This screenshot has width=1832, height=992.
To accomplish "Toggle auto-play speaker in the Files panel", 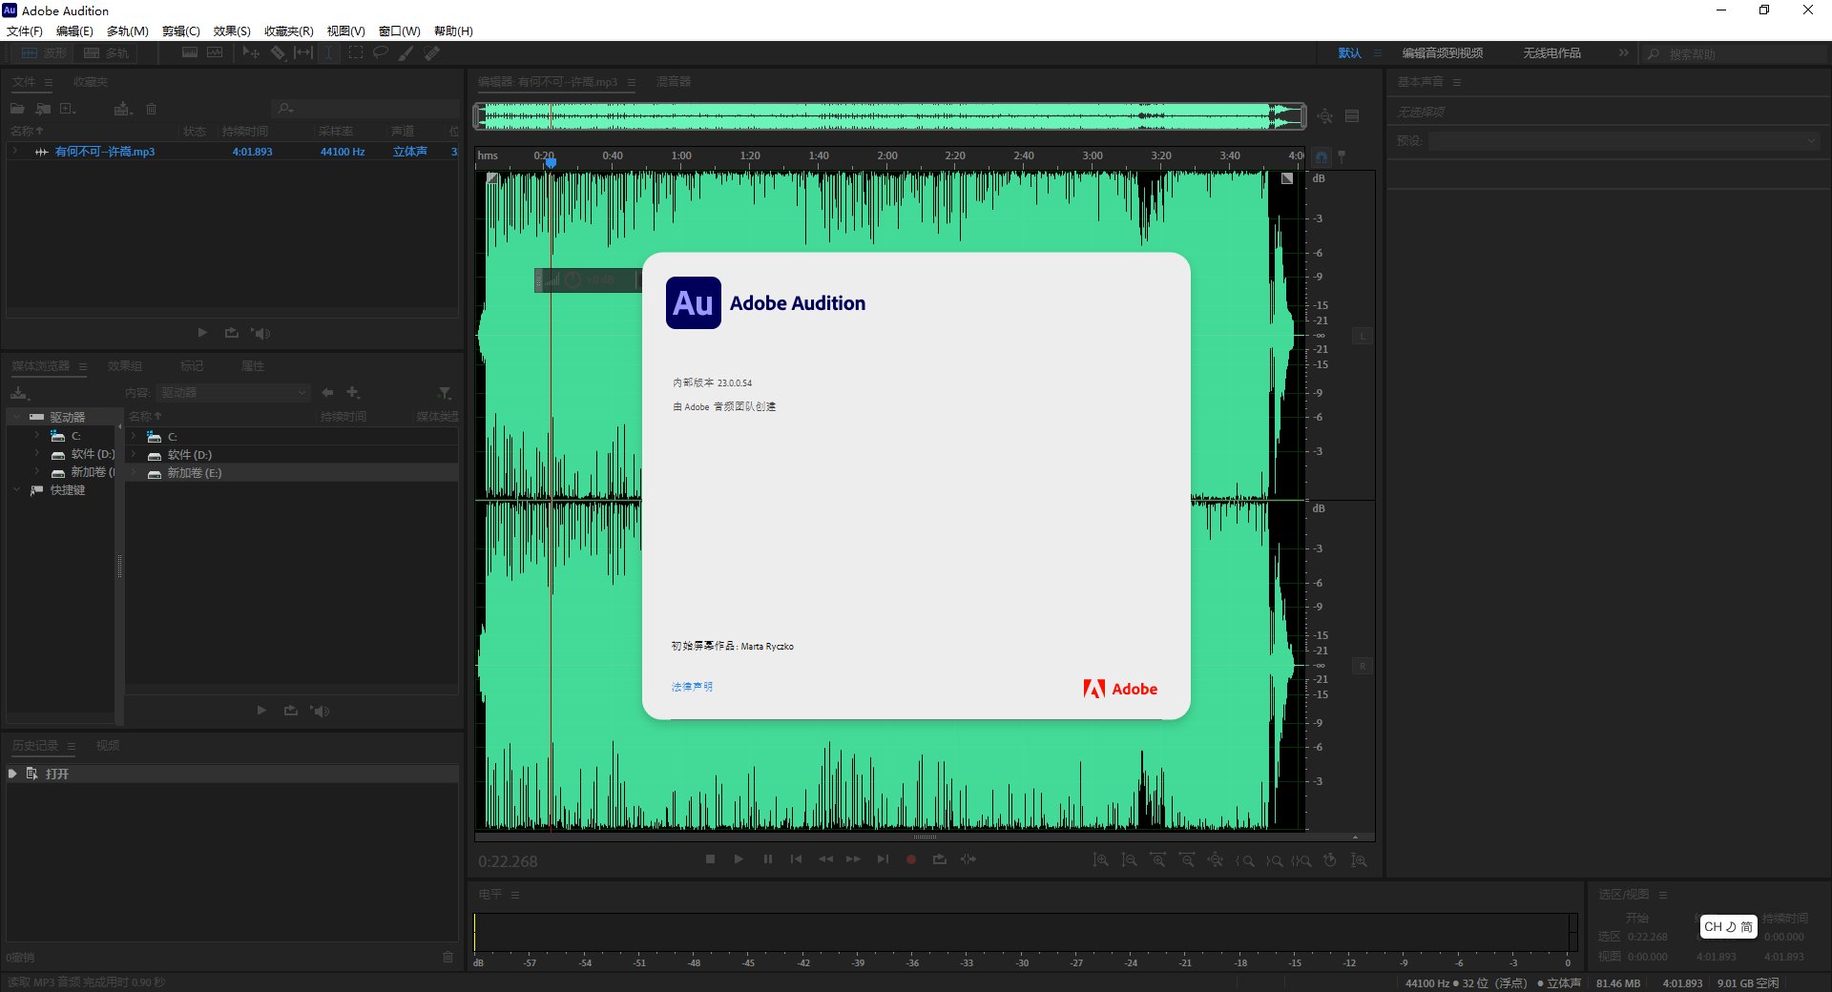I will pyautogui.click(x=260, y=333).
